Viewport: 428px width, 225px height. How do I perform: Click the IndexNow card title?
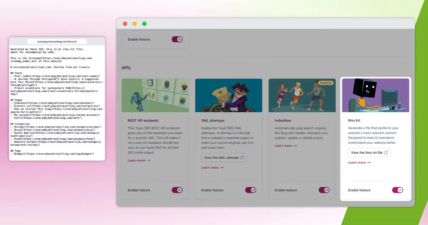pos(283,120)
